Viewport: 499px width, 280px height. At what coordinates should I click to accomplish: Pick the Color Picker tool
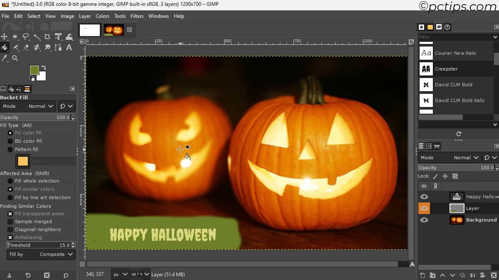[5, 58]
